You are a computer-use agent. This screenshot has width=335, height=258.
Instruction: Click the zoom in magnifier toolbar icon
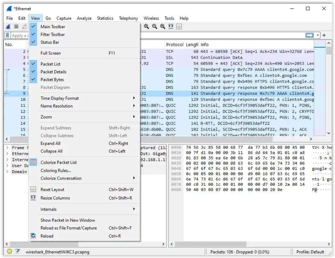(146, 26)
